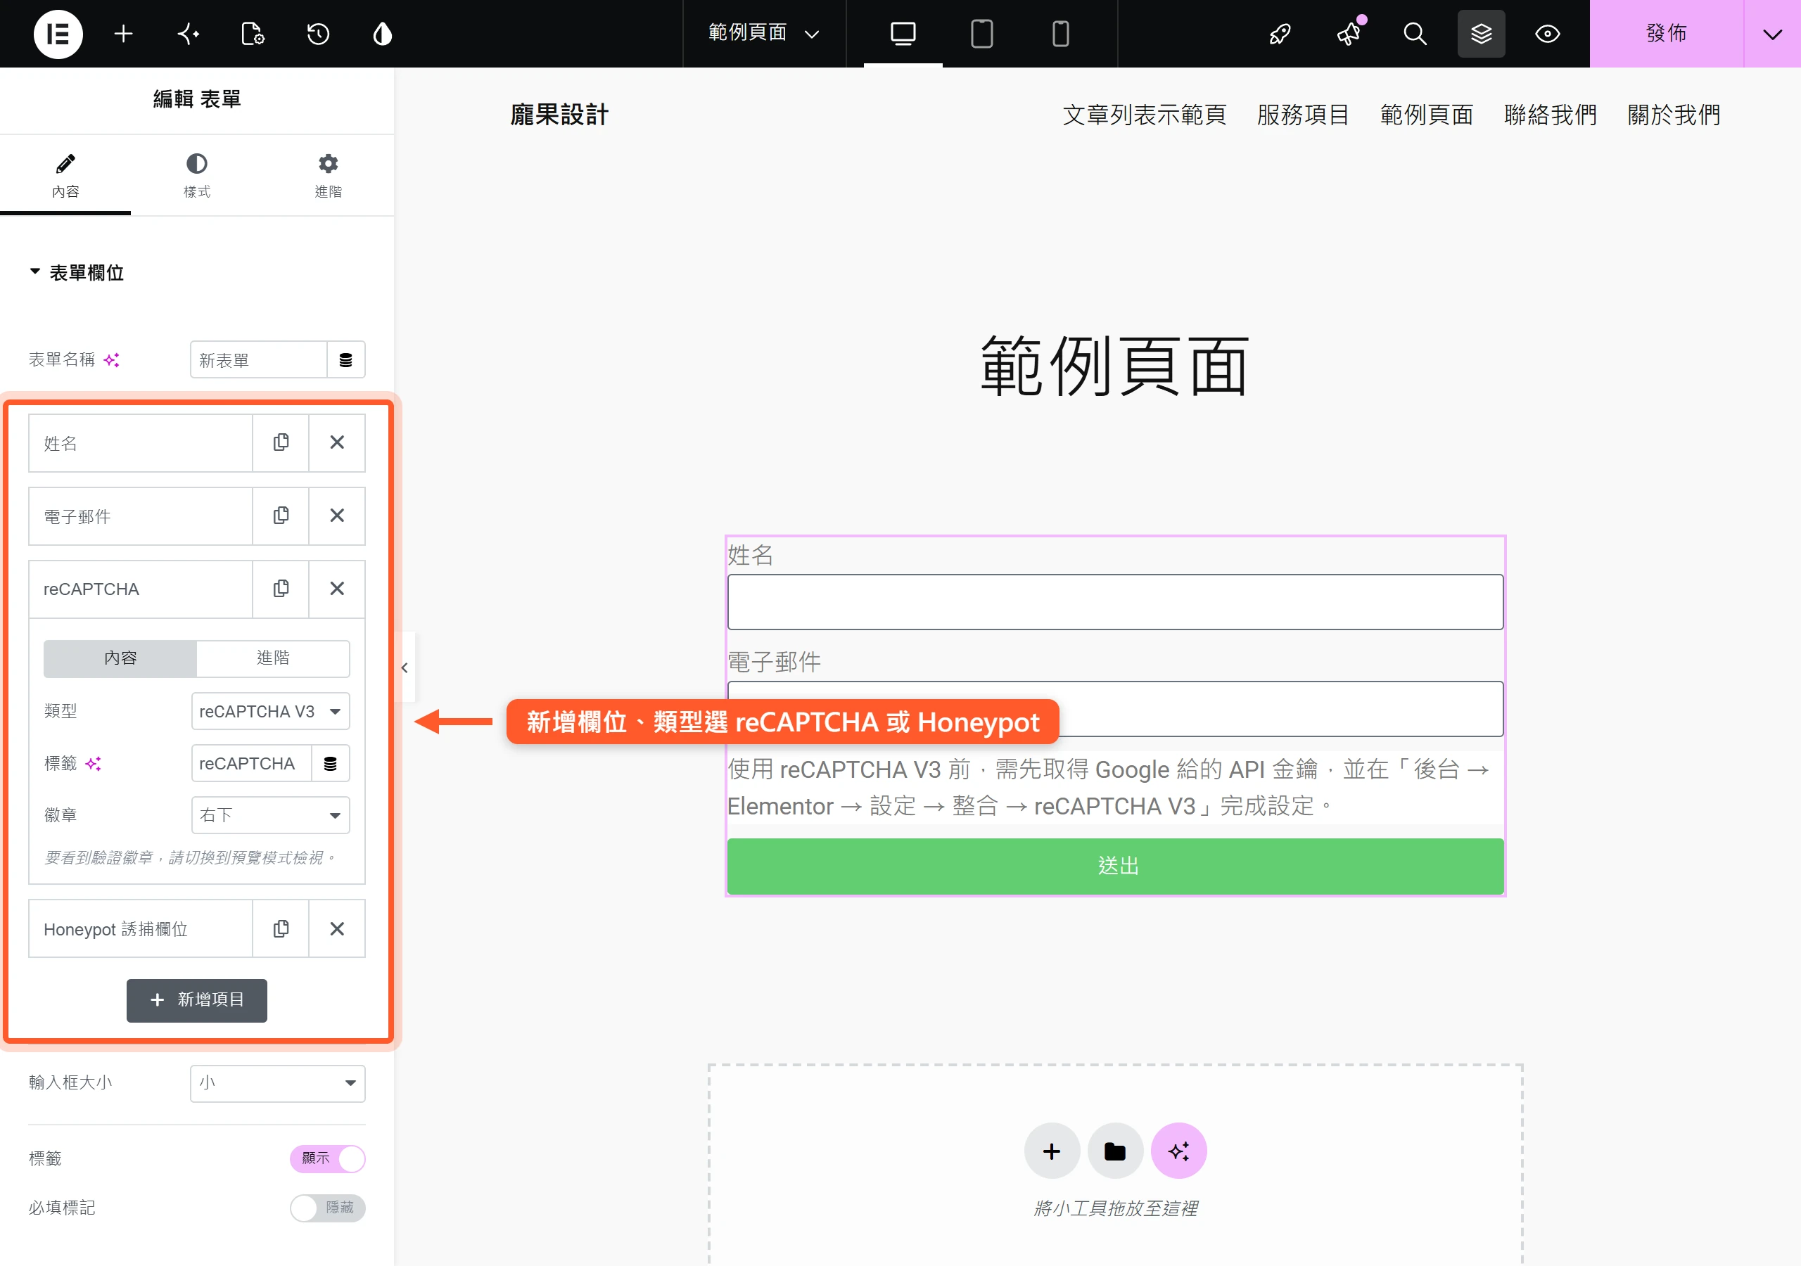
Task: Open the 徽章 右下 dropdown
Action: (271, 816)
